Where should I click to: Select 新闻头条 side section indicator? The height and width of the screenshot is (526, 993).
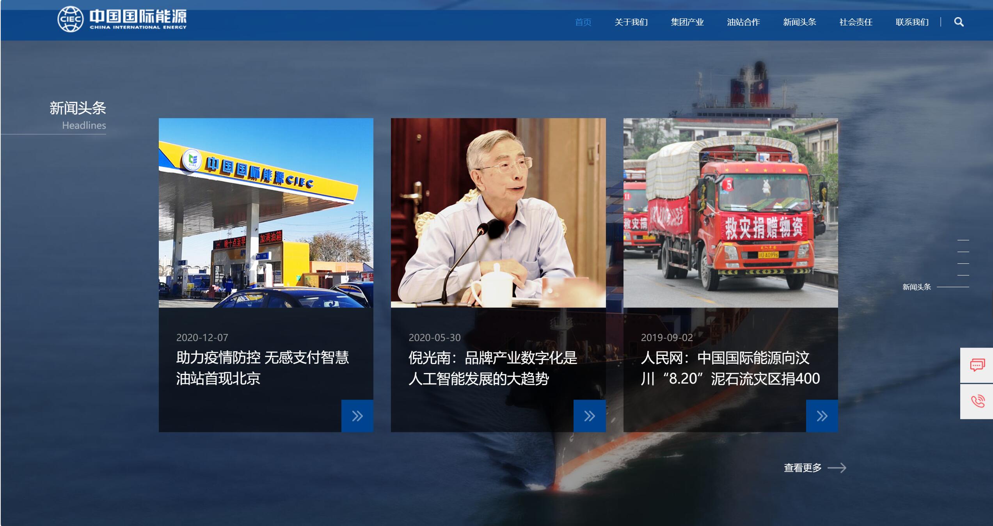[936, 287]
